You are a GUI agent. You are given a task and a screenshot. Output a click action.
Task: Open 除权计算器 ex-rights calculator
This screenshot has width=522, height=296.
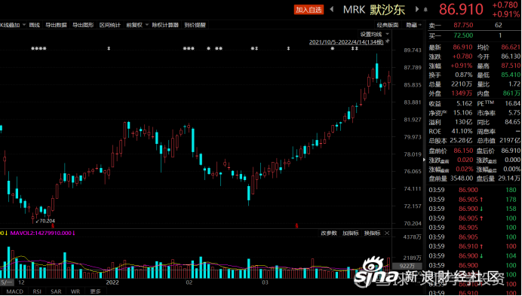pyautogui.click(x=165, y=25)
